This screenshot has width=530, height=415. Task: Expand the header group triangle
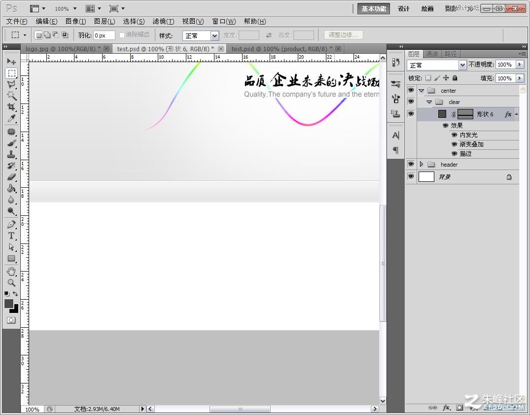421,164
